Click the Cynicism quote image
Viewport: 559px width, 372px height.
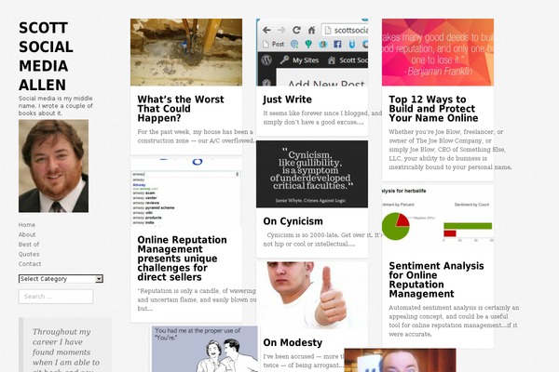(312, 174)
